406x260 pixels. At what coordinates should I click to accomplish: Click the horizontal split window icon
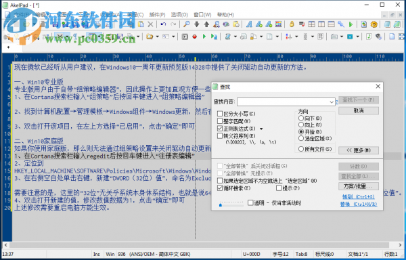point(331,24)
